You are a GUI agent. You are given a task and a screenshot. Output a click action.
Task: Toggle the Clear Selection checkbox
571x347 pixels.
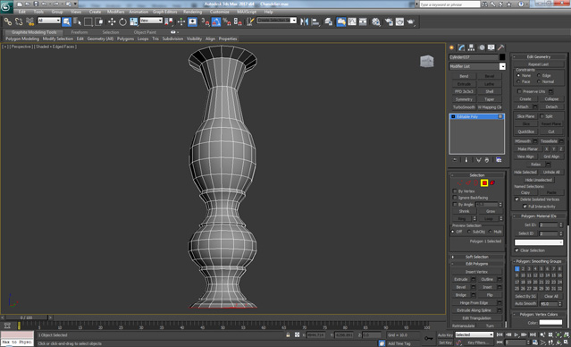point(516,250)
